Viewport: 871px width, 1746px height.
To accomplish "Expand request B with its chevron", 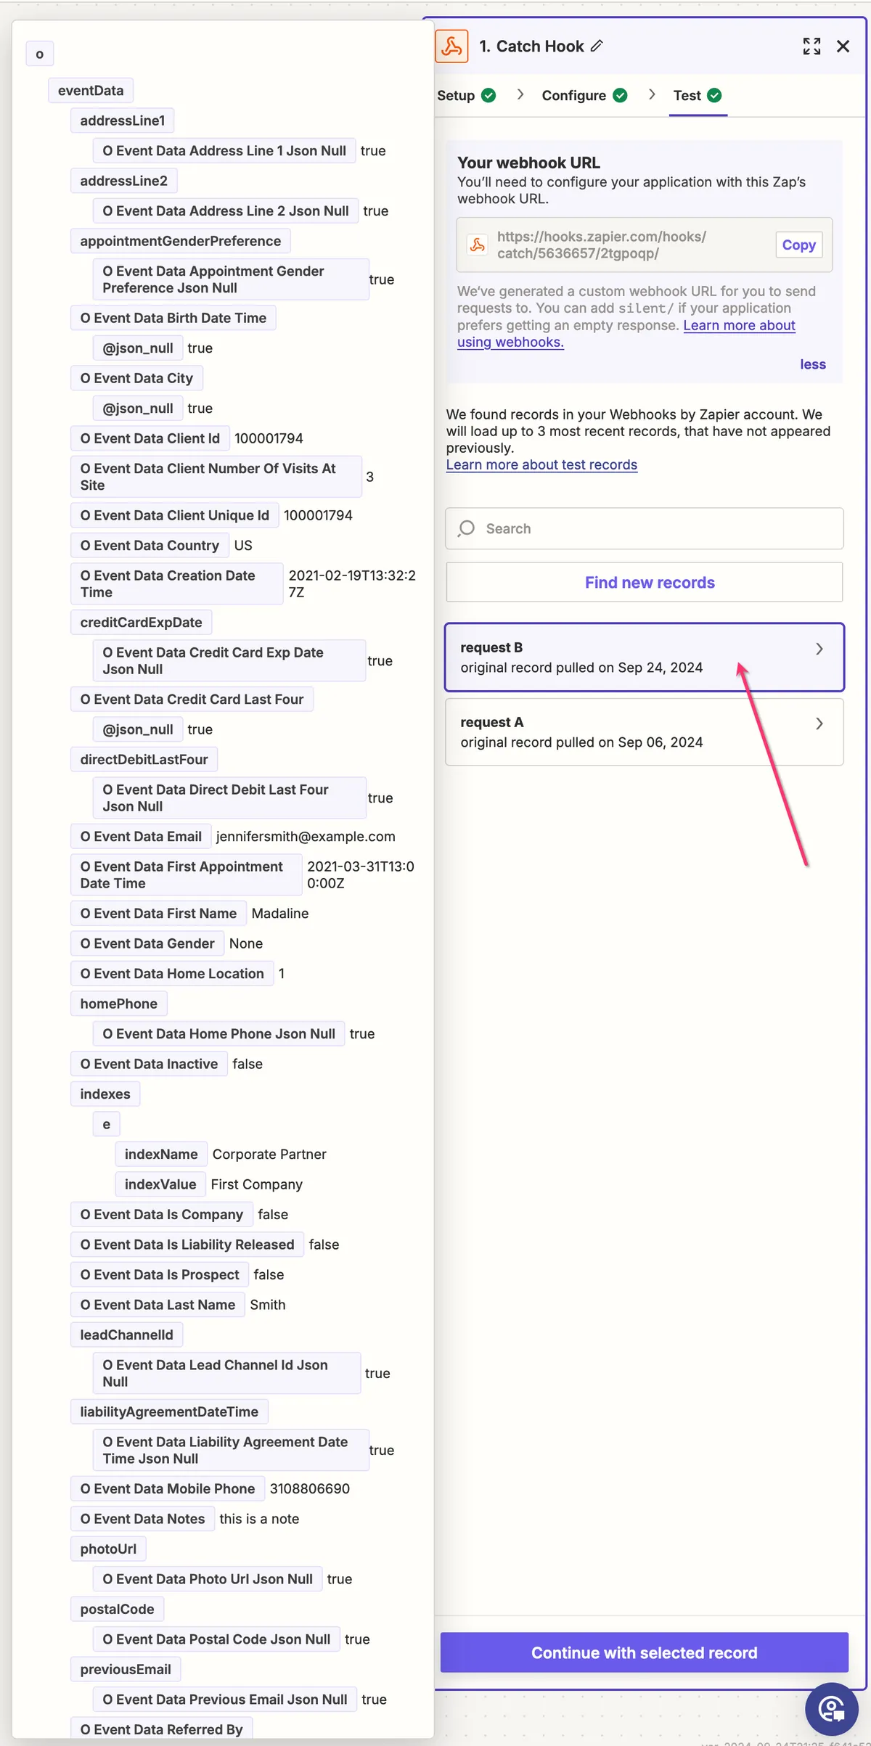I will click(x=819, y=649).
